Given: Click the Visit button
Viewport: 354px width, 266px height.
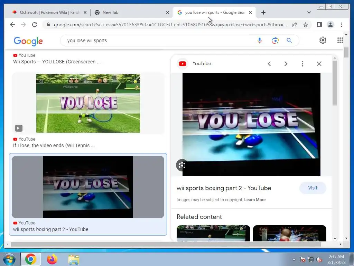Looking at the screenshot, I should [313, 188].
